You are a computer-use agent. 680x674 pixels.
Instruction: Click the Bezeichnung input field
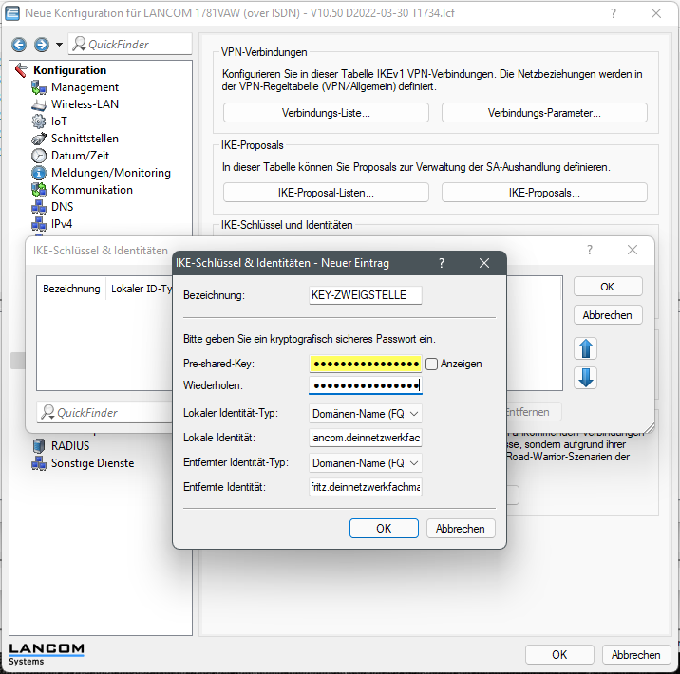(365, 295)
